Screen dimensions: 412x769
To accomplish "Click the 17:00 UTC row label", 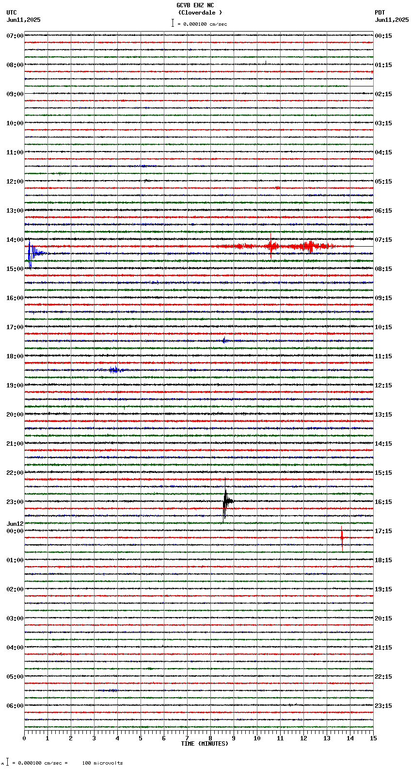I will (15, 327).
